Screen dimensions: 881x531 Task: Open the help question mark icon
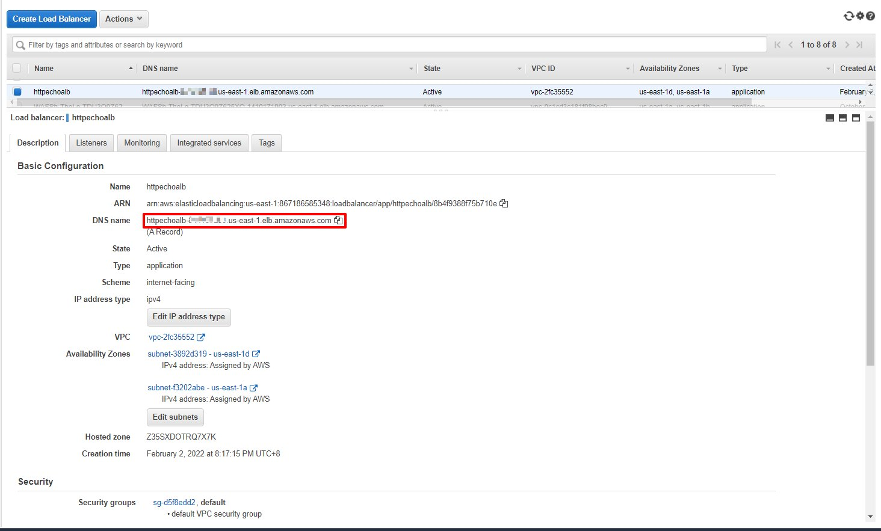coord(870,16)
